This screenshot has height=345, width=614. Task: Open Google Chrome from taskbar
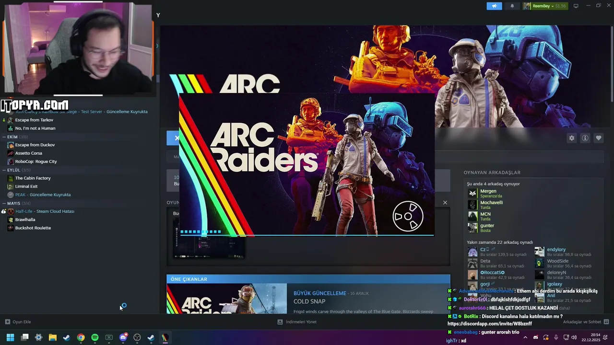pyautogui.click(x=81, y=337)
